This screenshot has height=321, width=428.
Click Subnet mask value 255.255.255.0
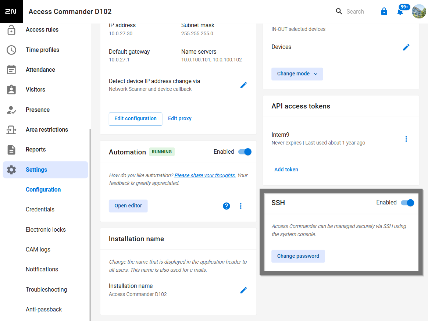197,33
